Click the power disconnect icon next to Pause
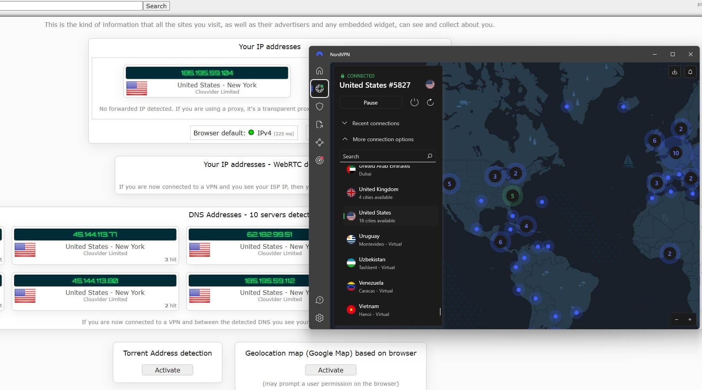This screenshot has height=390, width=702. [414, 102]
